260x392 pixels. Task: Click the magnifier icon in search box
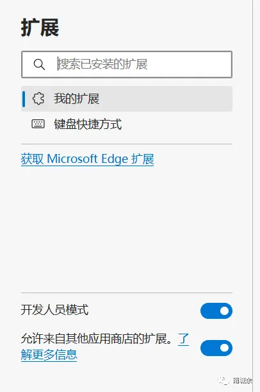39,65
